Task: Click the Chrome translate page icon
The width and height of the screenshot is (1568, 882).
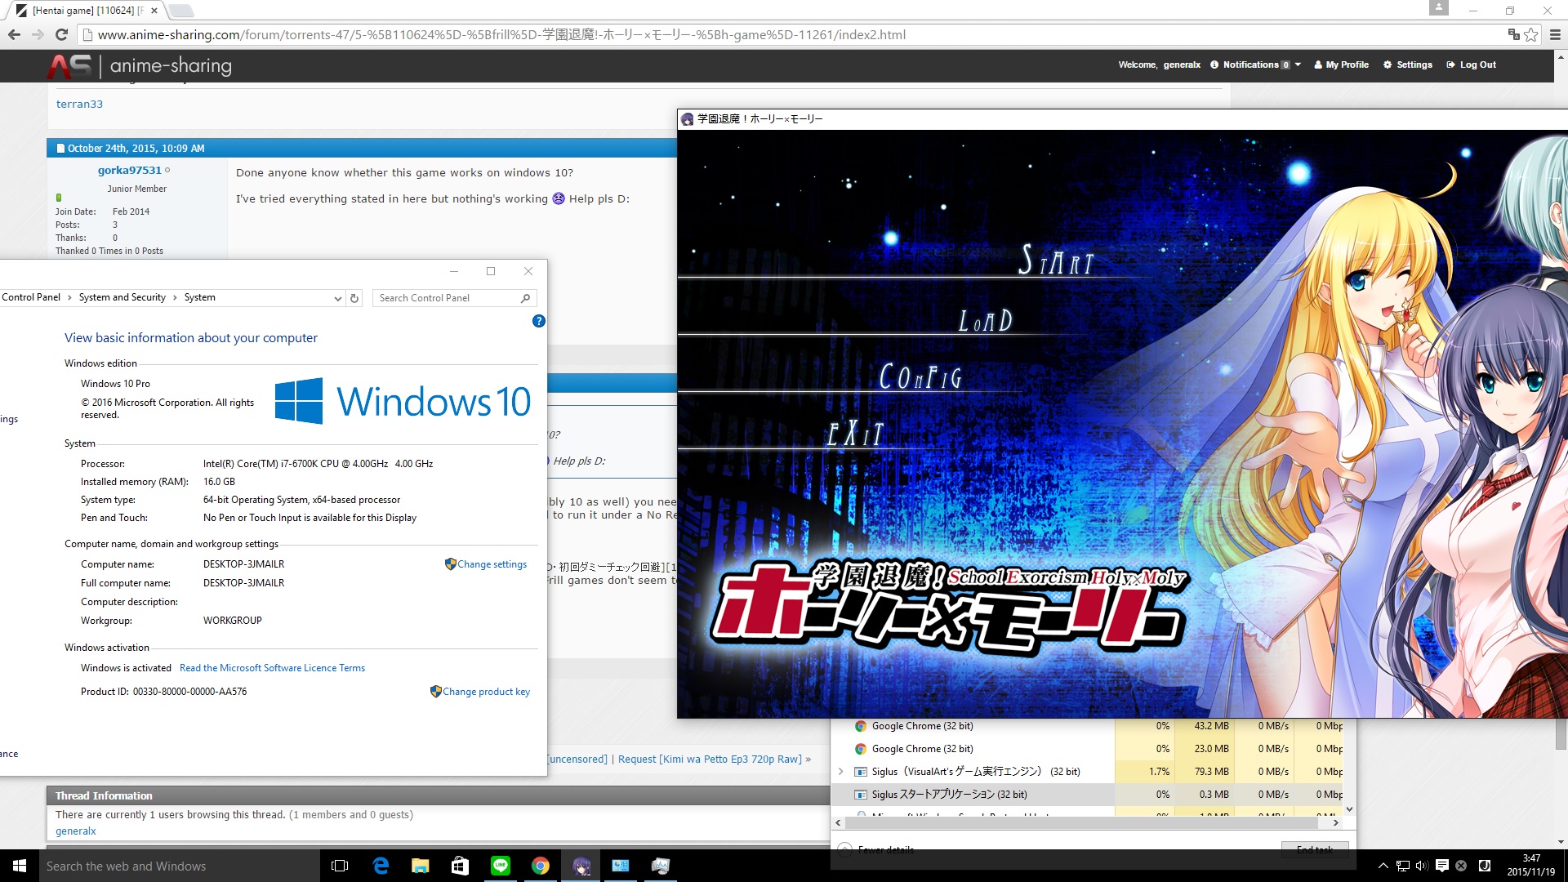Action: 1513,34
